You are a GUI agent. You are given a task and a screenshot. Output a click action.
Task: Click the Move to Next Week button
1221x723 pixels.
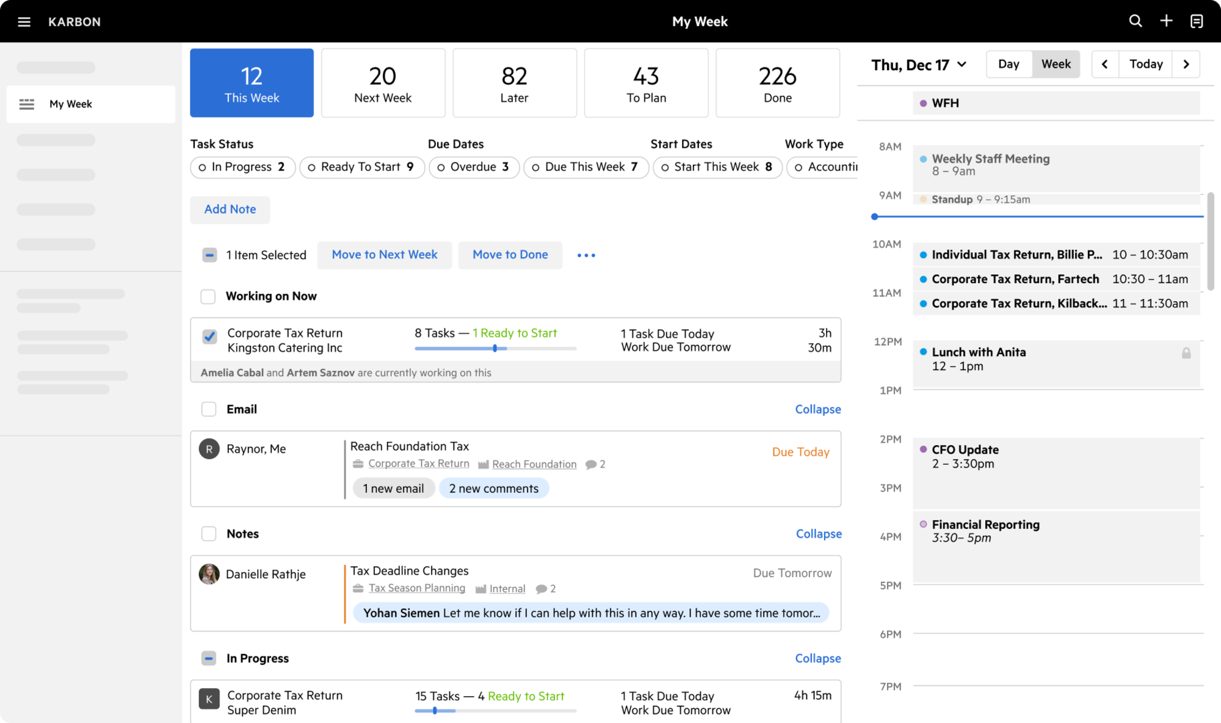pos(385,255)
